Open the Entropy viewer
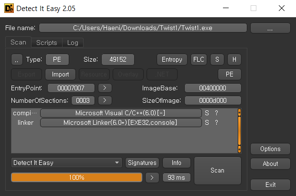296x196 pixels. [x=172, y=60]
